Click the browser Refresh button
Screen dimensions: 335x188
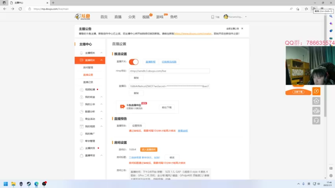click(20, 9)
